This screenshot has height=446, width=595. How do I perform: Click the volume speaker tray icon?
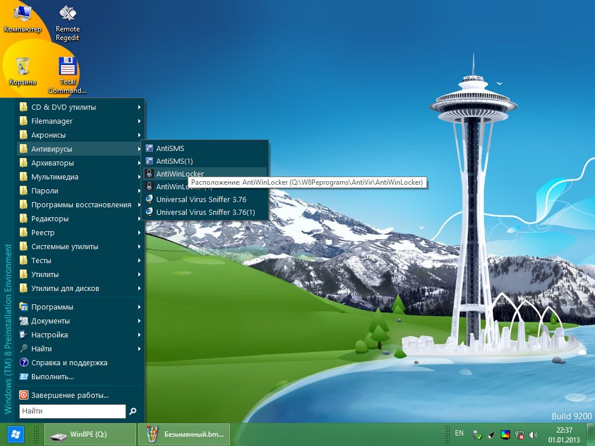tap(534, 434)
